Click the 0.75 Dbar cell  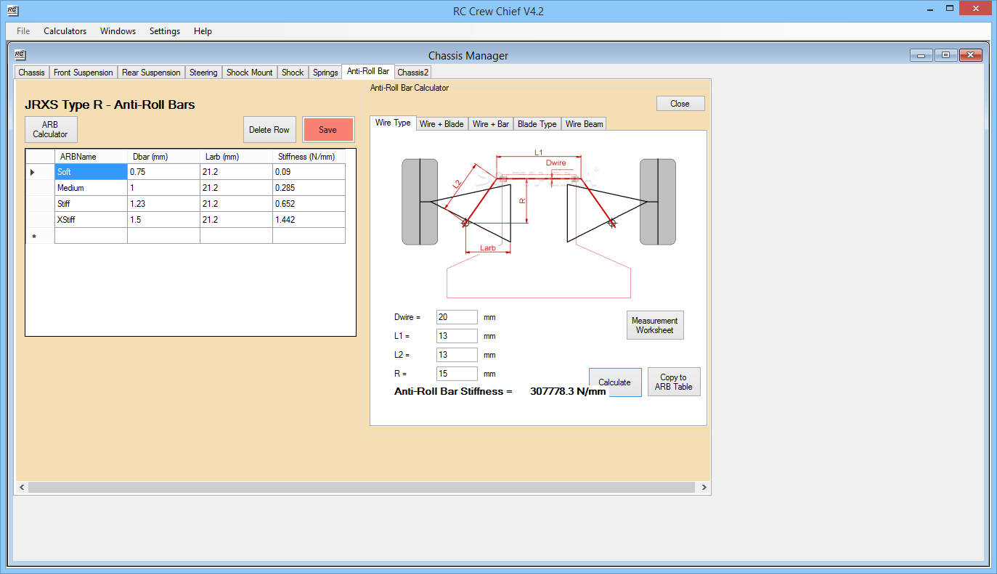click(x=163, y=172)
